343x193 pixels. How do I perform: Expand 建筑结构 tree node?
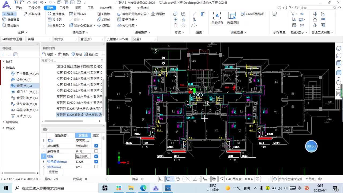[3, 122]
